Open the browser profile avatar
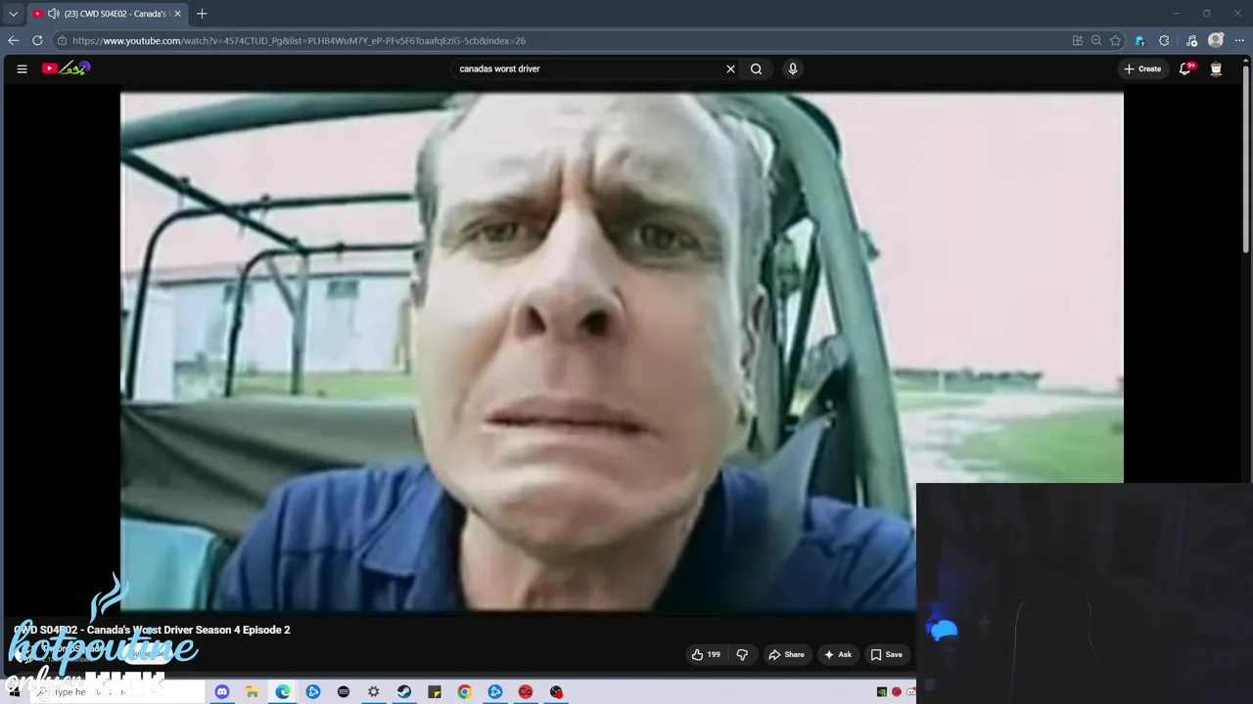 (x=1216, y=40)
